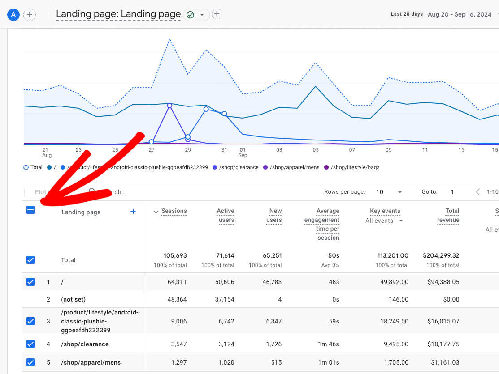Image resolution: width=499 pixels, height=374 pixels.
Task: Toggle the select-all rows header checkbox
Action: (x=30, y=209)
